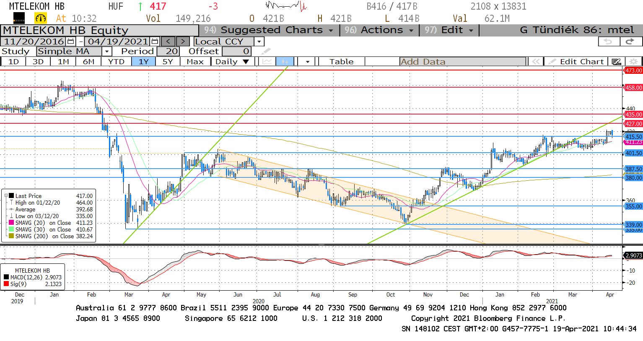The height and width of the screenshot is (341, 643).
Task: Open chart settings gear icon
Action: [x=633, y=62]
